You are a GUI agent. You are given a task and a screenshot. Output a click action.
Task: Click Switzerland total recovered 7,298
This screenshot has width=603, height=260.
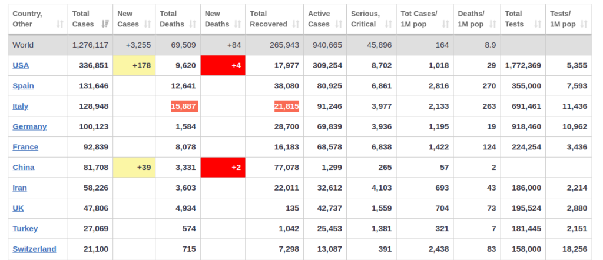(x=289, y=249)
